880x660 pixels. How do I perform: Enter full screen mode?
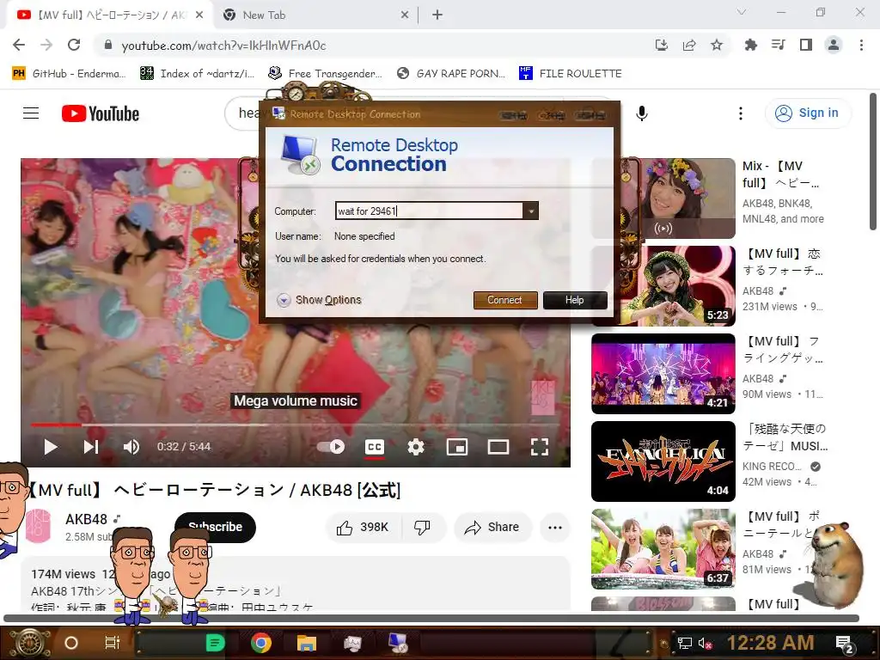tap(540, 447)
